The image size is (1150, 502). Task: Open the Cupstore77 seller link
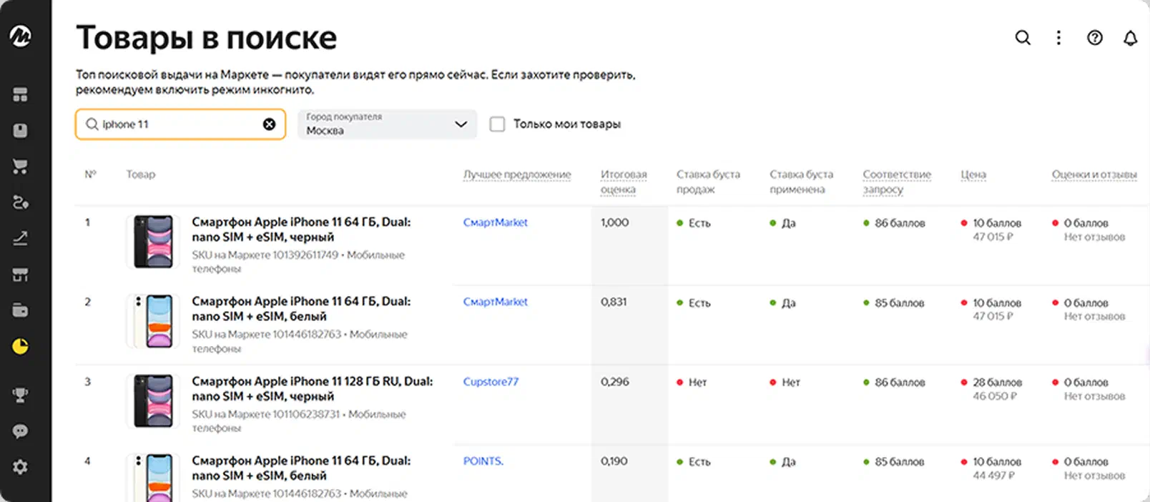[491, 382]
